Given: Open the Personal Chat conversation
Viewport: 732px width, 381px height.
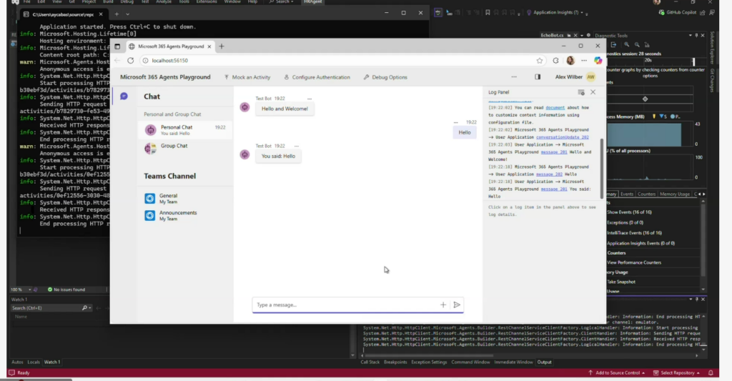Looking at the screenshot, I should pos(185,130).
